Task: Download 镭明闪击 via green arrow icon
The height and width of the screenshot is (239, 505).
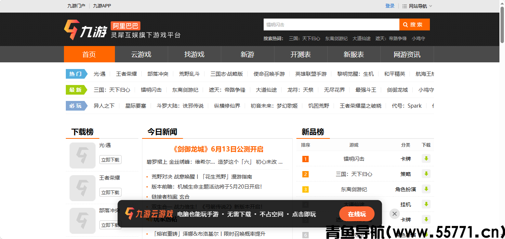Action: click(x=426, y=158)
